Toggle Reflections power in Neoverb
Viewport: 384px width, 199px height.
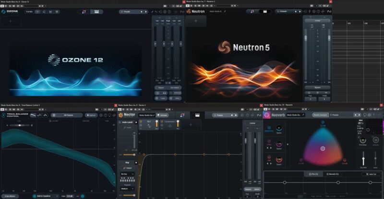[x=269, y=128]
